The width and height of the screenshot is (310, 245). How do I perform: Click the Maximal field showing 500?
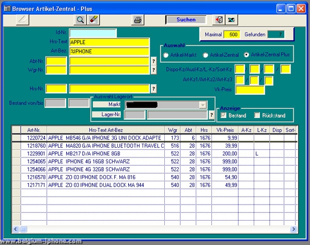(232, 35)
